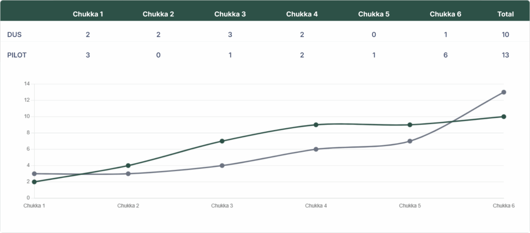Viewport: 530px width, 233px height.
Task: Click green DUS data point at Chukka 6
Action: (504, 117)
